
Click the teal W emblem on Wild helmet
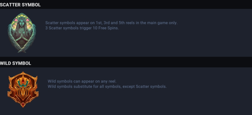pyautogui.click(x=23, y=83)
